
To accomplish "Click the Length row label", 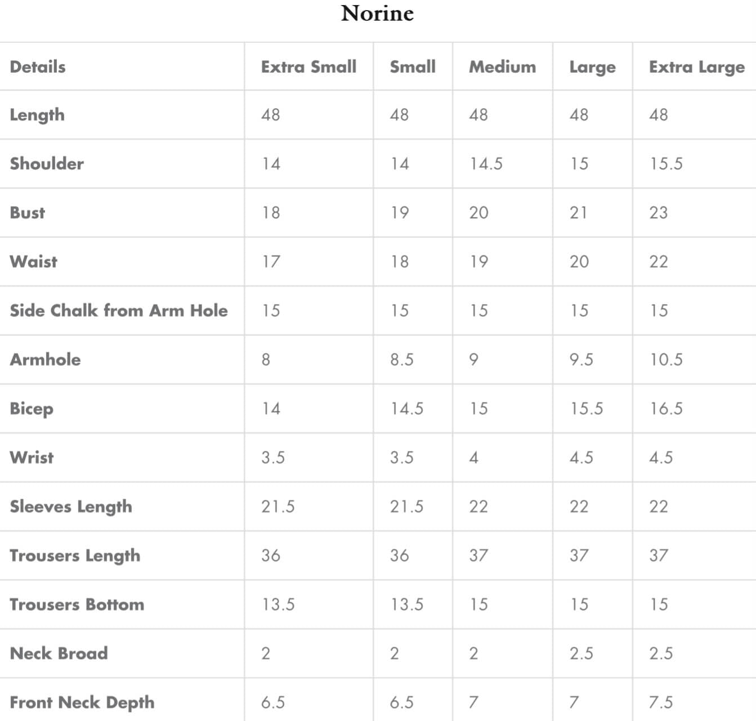I will (x=37, y=115).
